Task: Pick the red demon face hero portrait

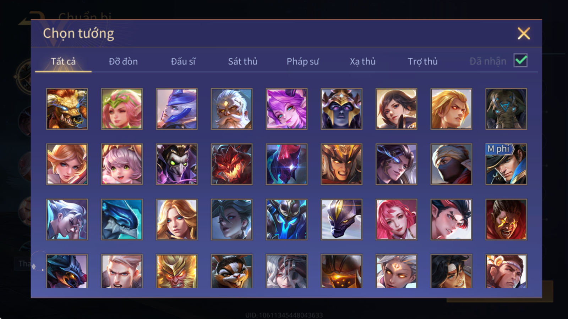Action: coord(231,164)
